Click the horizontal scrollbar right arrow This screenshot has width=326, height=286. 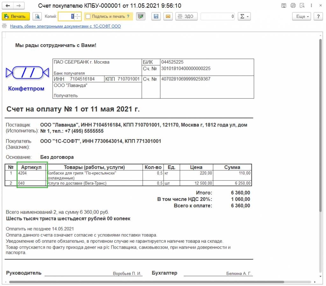click(x=315, y=282)
